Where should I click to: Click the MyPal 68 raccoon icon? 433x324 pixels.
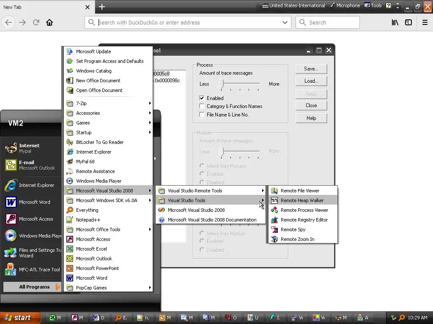tap(70, 162)
